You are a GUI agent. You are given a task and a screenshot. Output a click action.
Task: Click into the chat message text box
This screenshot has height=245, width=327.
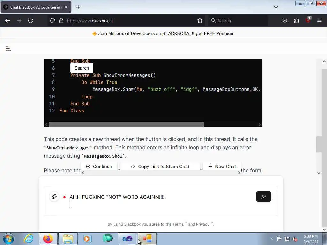161,201
